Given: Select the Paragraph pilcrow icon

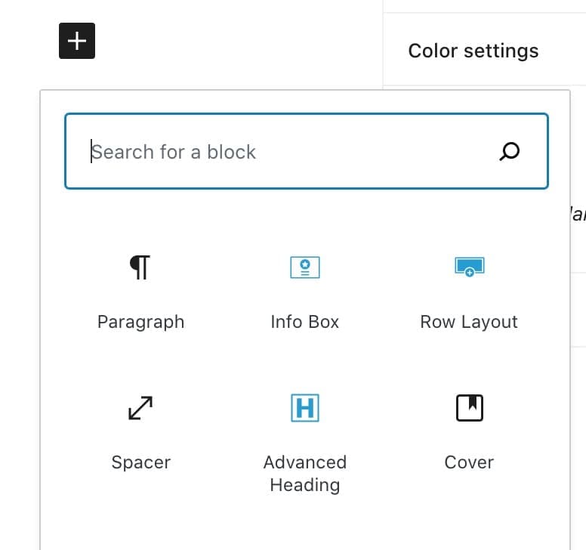Looking at the screenshot, I should tap(140, 267).
